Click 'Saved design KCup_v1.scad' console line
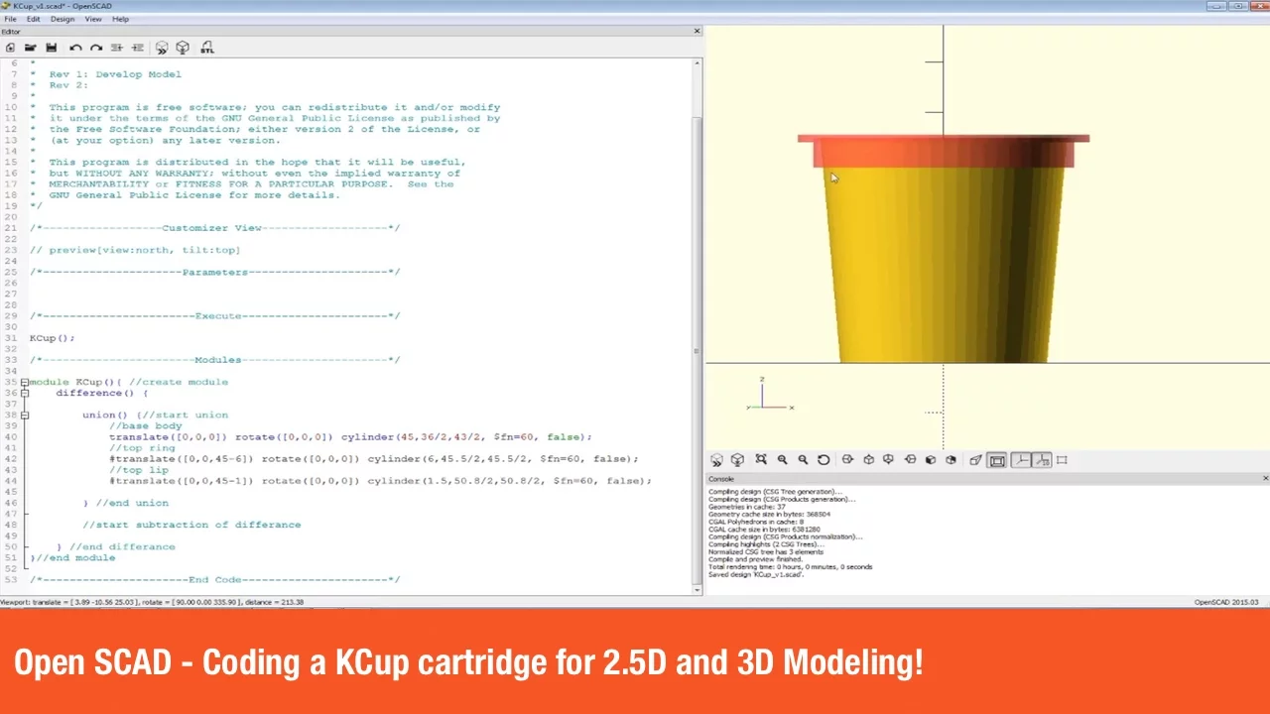Image resolution: width=1270 pixels, height=714 pixels. (754, 575)
